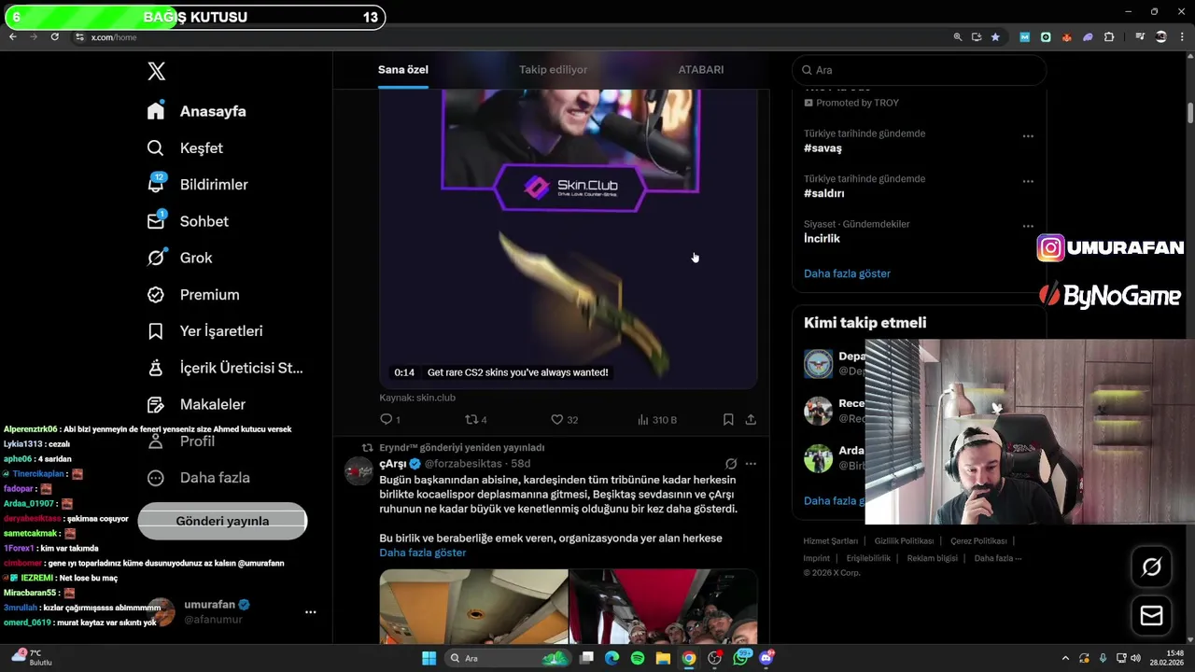
Task: Open Chrome three-dot menu
Action: [1182, 37]
